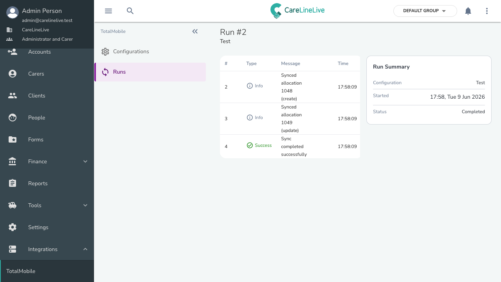Click the Tools car icon
Screen dimensions: 501x282
point(13,205)
